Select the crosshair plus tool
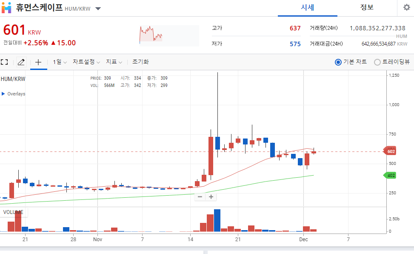The image size is (414, 254). click(38, 63)
